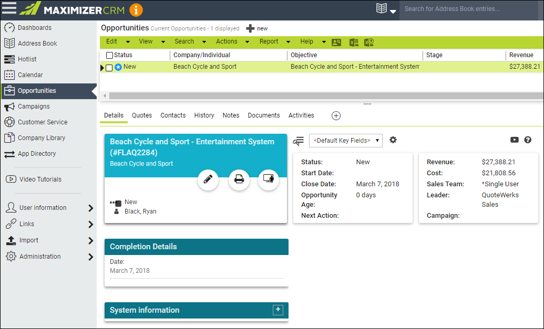Click the printer icon on opportunity card
544x329 pixels.
[x=239, y=179]
